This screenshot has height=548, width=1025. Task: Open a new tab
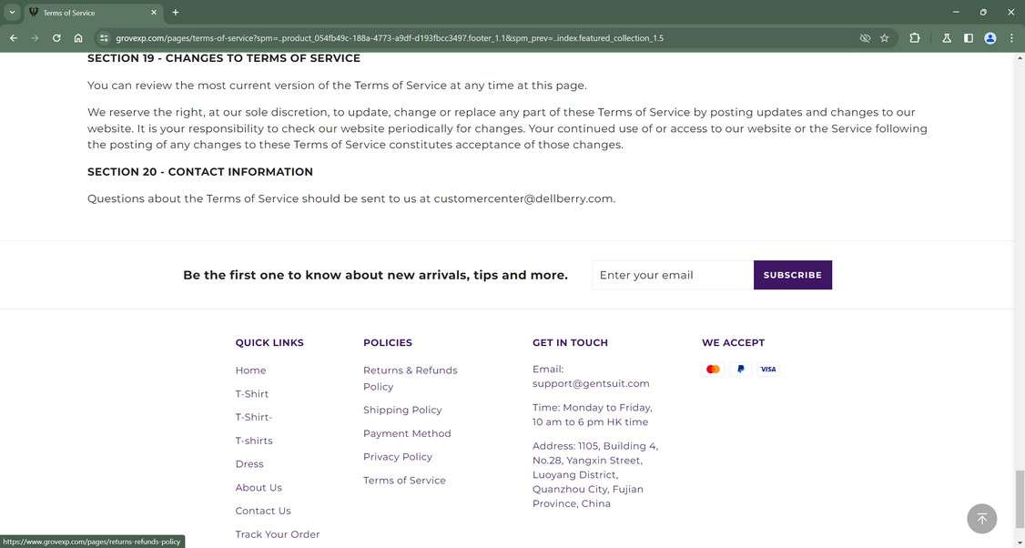pyautogui.click(x=176, y=13)
